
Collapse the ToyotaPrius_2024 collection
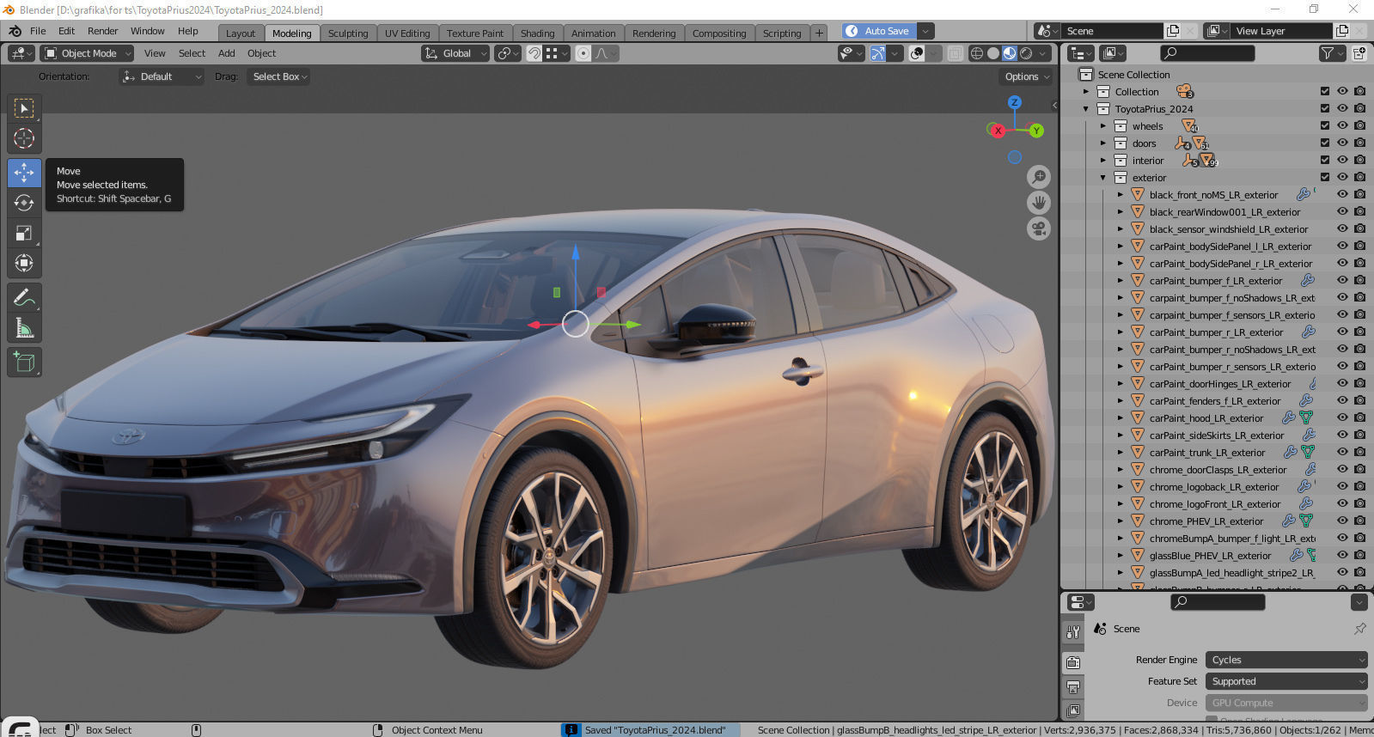[1086, 109]
